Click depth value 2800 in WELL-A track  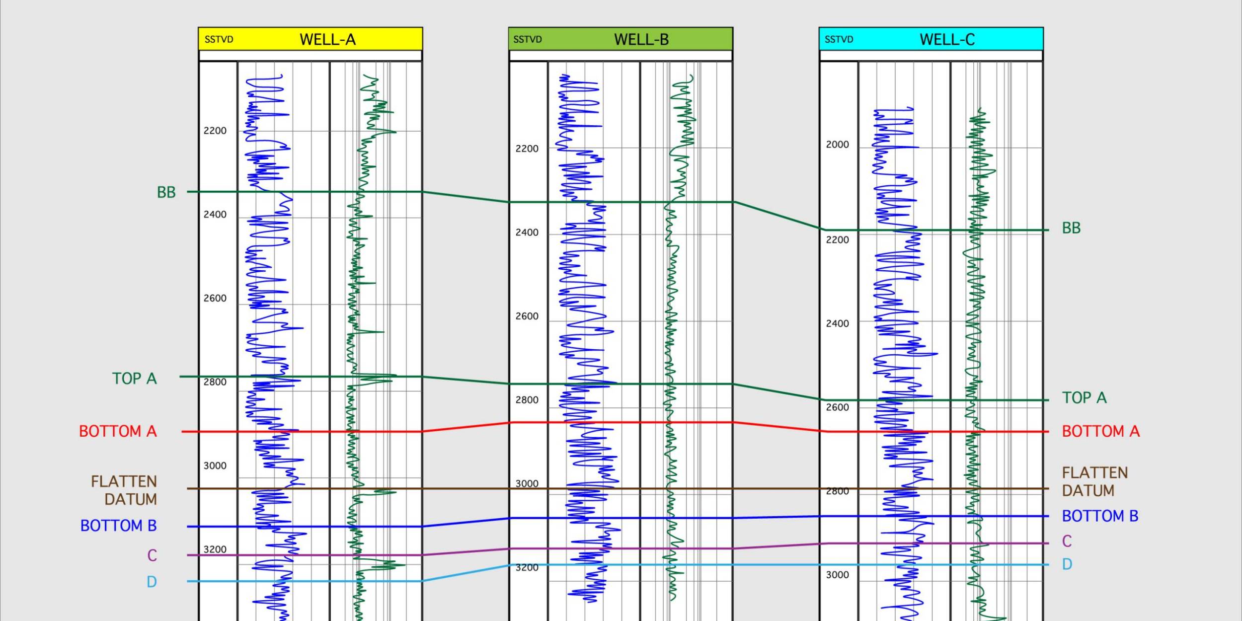[215, 382]
